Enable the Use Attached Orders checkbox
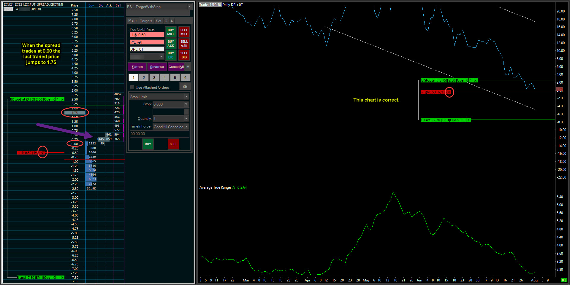The image size is (570, 285). (132, 87)
